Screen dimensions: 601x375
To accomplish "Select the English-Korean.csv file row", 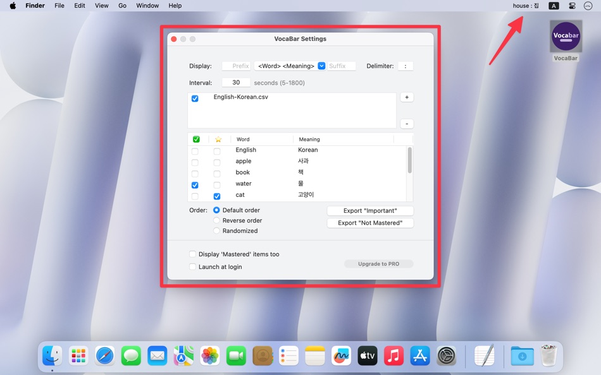I will [x=292, y=97].
